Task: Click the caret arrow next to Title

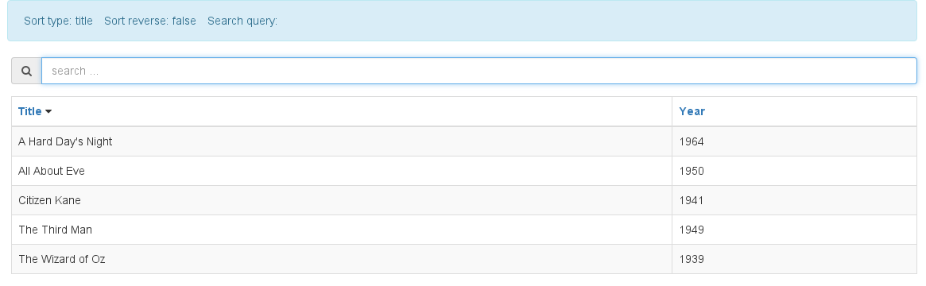Action: [x=48, y=111]
